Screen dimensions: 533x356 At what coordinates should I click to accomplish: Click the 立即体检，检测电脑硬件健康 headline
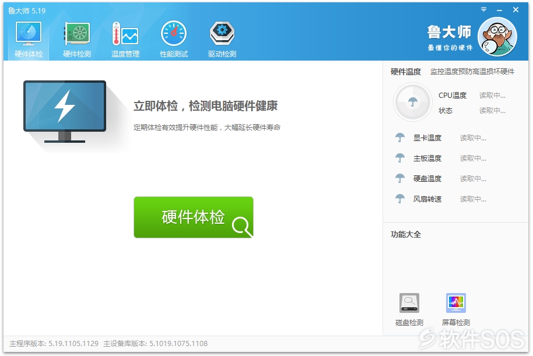coord(206,106)
